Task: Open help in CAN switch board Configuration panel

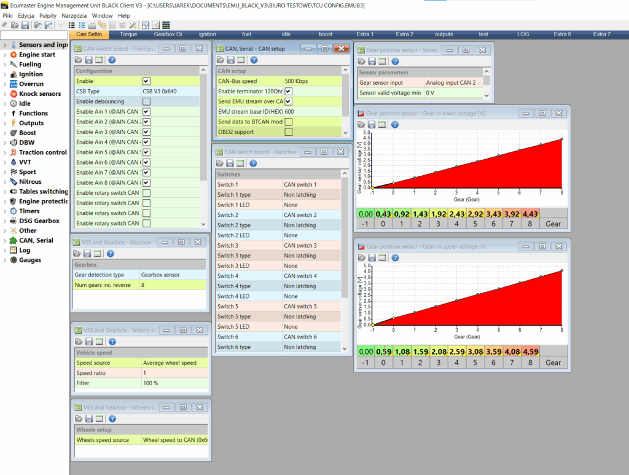Action: coord(112,60)
